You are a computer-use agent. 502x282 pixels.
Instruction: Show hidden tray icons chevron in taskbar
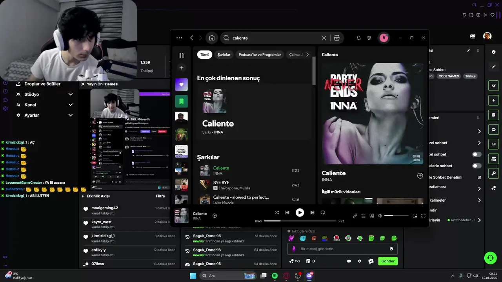coord(452,276)
